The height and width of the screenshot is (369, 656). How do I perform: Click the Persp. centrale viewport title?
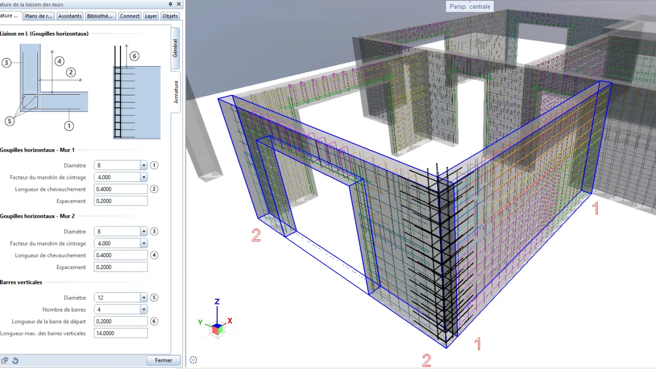click(469, 6)
